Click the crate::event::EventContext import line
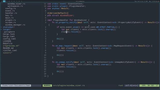Screen dimensions: 160x90 pyautogui.click(x=65, y=4)
